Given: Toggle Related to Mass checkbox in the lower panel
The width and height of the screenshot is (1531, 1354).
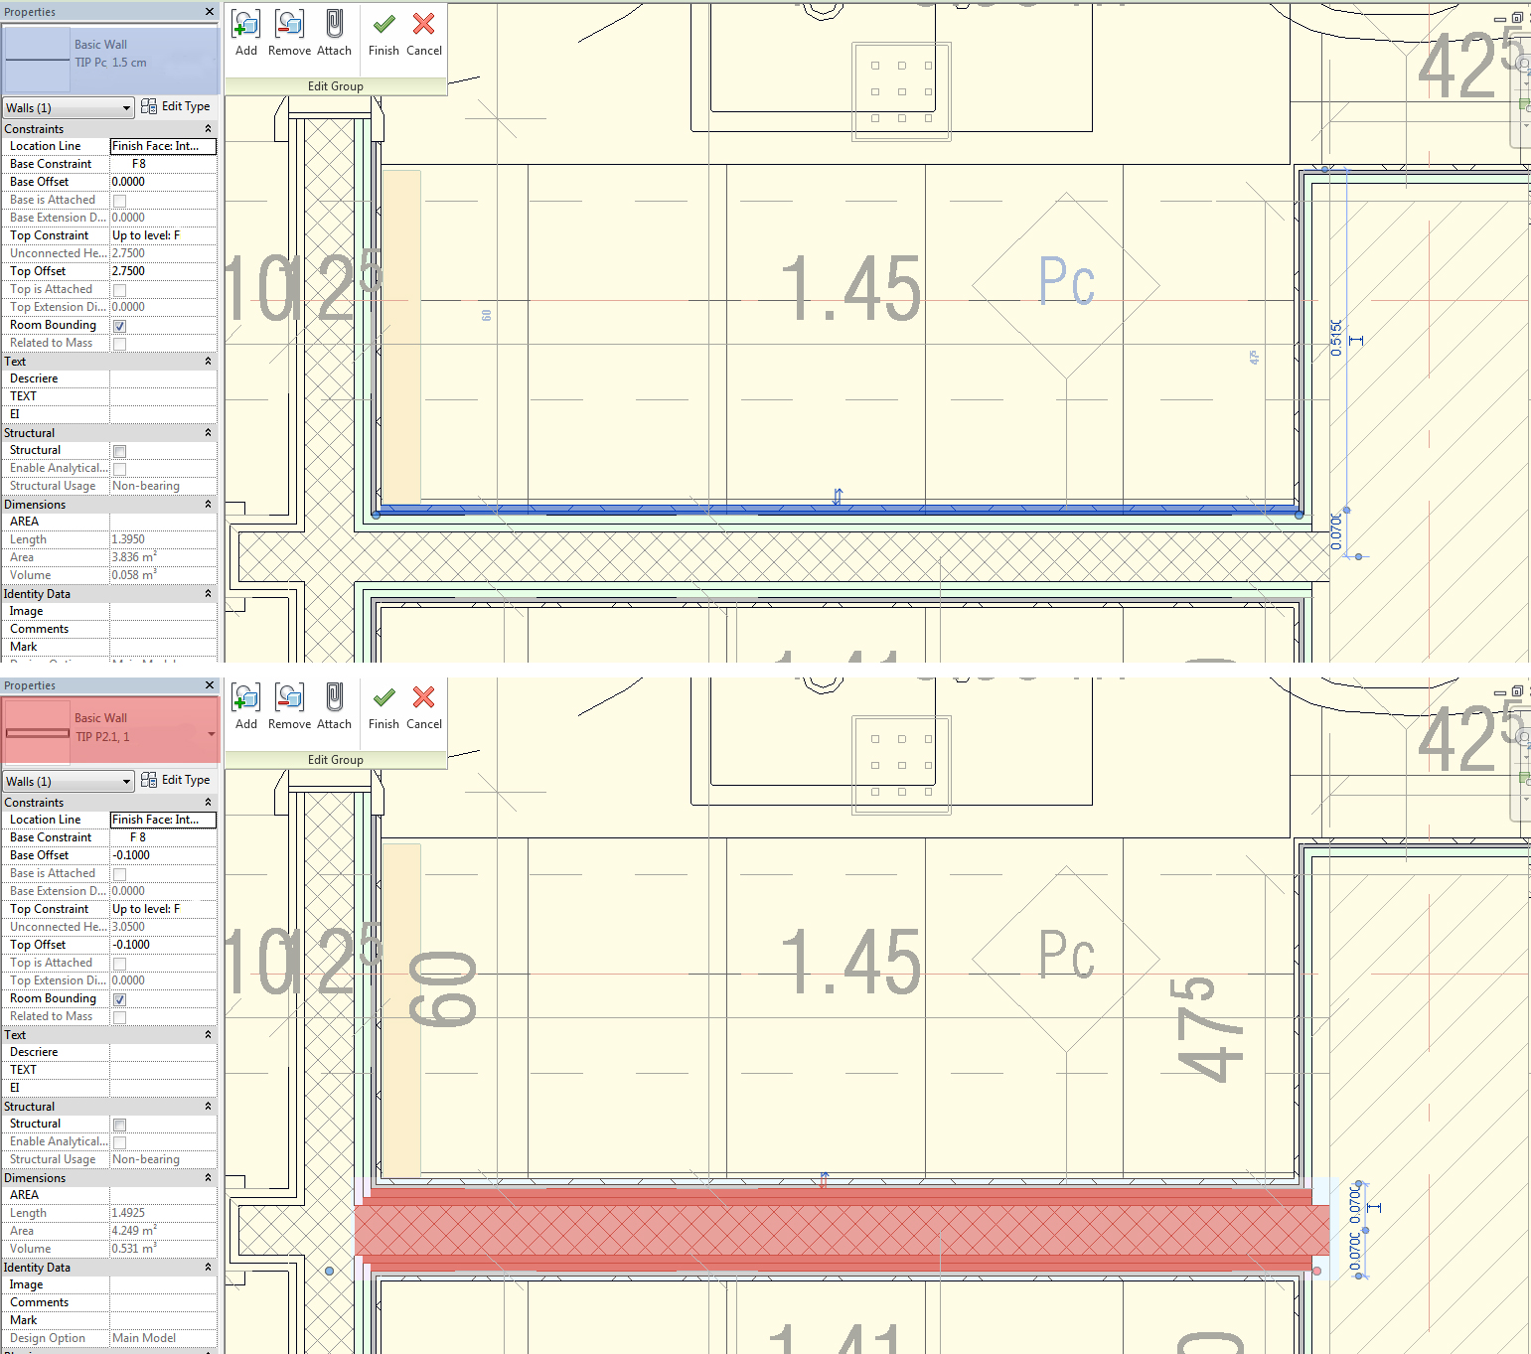Looking at the screenshot, I should [x=119, y=1017].
